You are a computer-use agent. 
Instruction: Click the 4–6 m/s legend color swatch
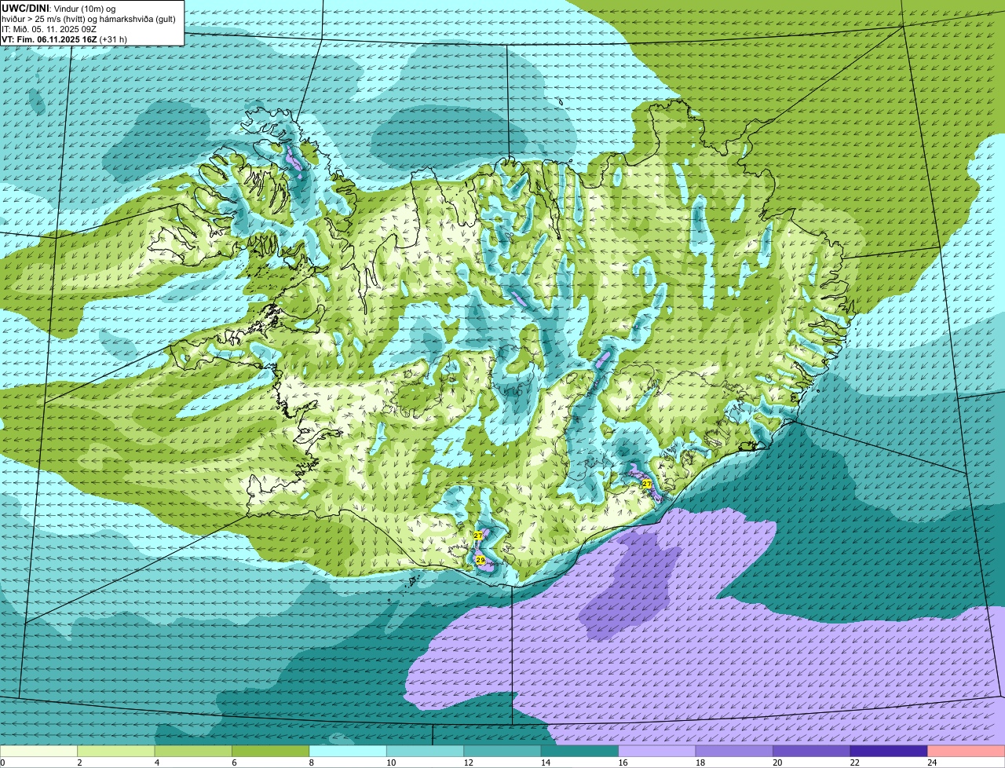193,751
